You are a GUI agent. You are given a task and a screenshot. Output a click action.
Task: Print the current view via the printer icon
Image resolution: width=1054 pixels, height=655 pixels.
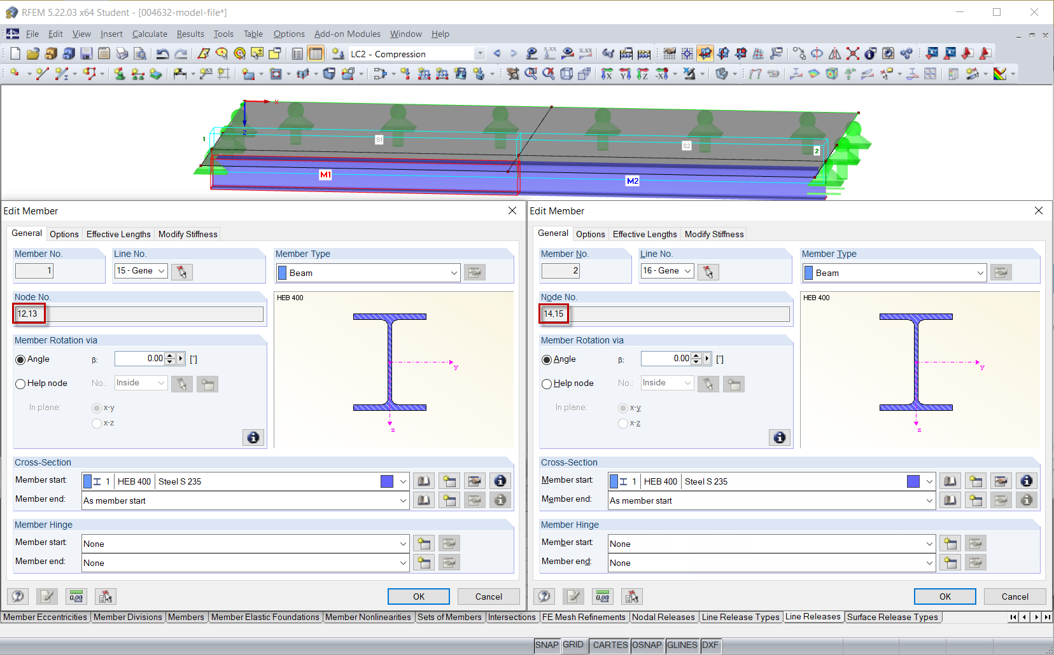point(122,54)
